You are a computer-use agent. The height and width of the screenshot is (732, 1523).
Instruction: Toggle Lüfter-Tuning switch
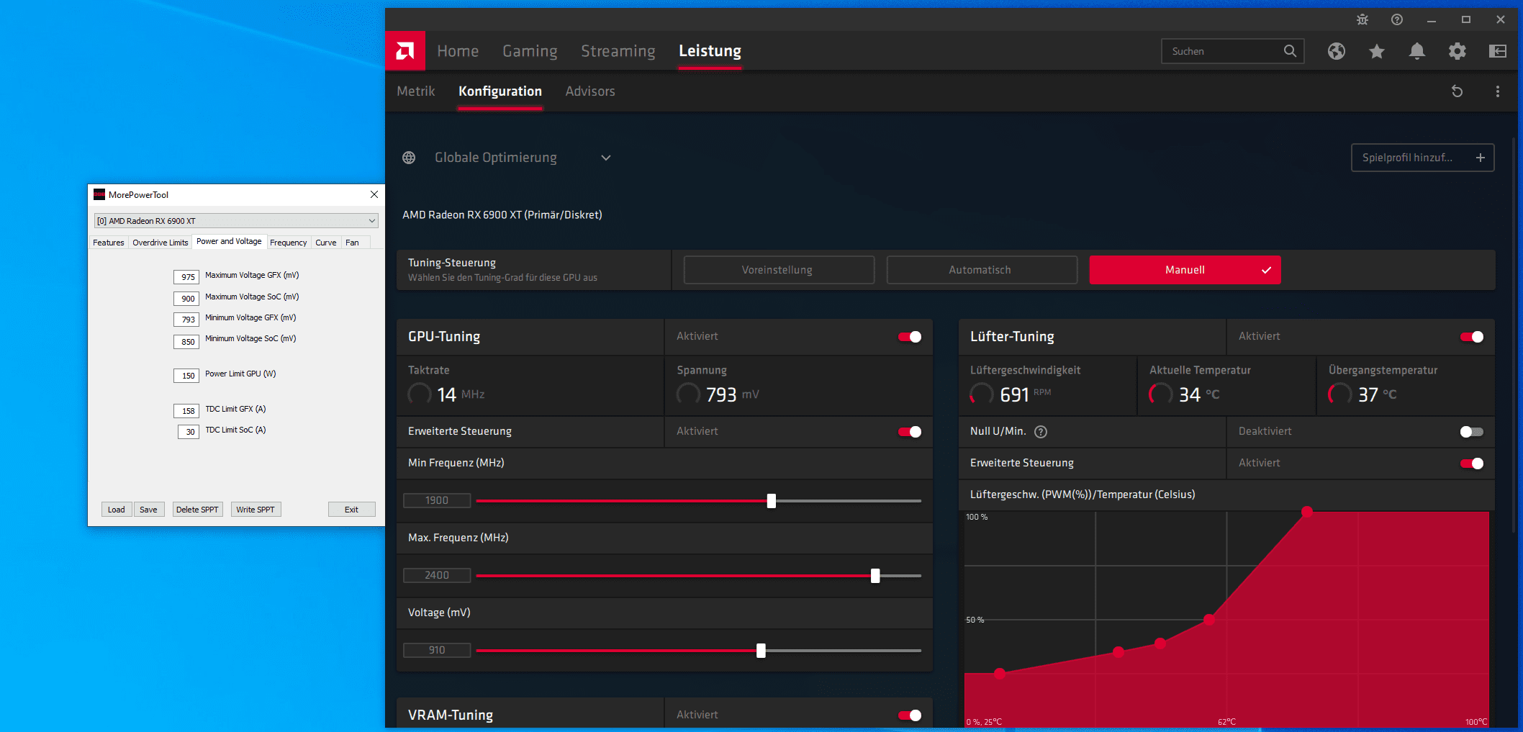coord(1472,337)
